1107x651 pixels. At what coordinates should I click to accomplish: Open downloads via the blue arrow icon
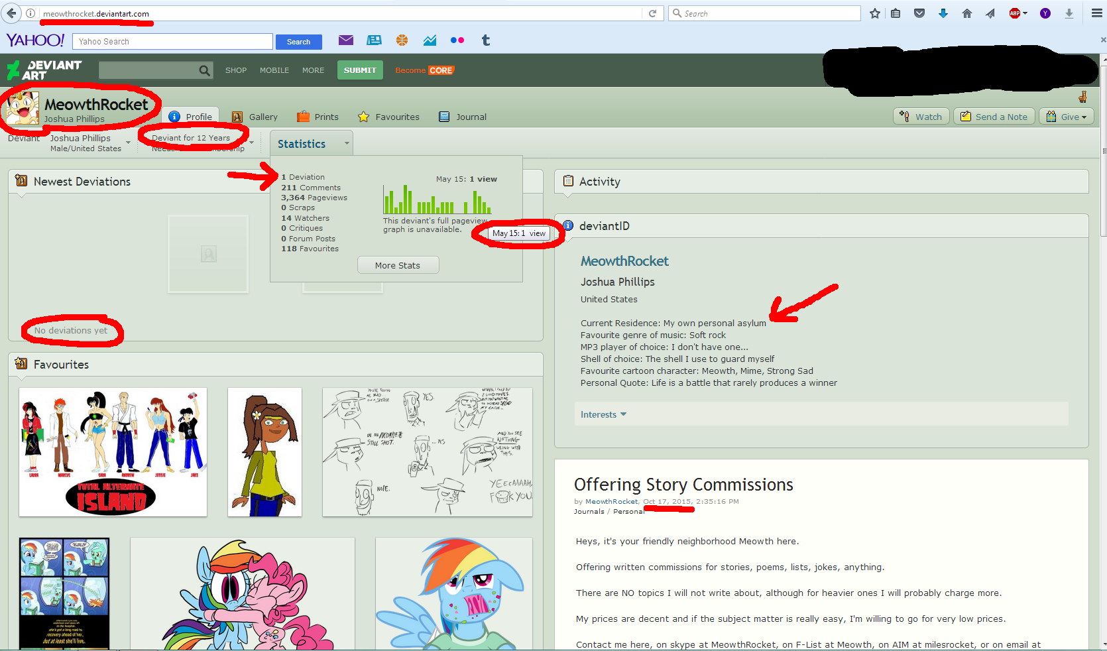pyautogui.click(x=943, y=13)
